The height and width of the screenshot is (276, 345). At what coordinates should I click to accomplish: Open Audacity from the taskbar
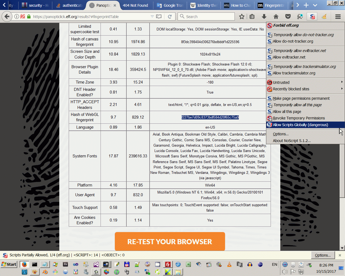(x=250, y=264)
